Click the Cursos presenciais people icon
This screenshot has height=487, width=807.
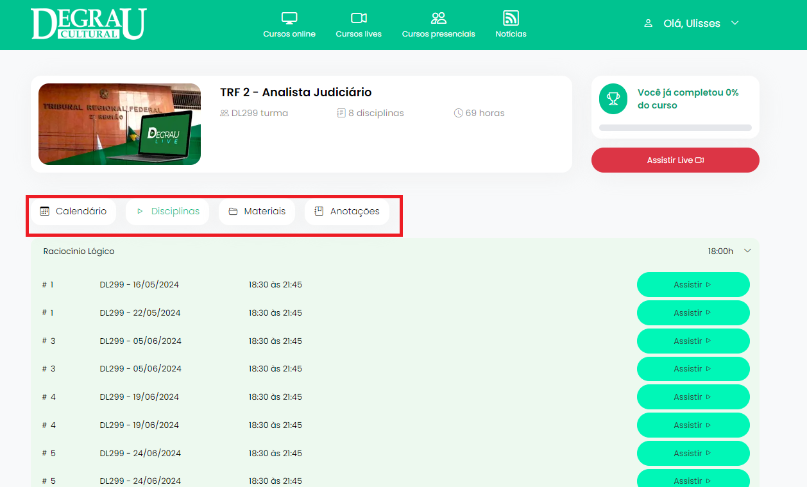[x=438, y=18]
